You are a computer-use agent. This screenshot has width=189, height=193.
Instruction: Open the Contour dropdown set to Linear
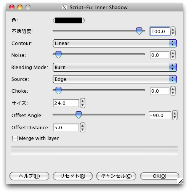[115, 43]
